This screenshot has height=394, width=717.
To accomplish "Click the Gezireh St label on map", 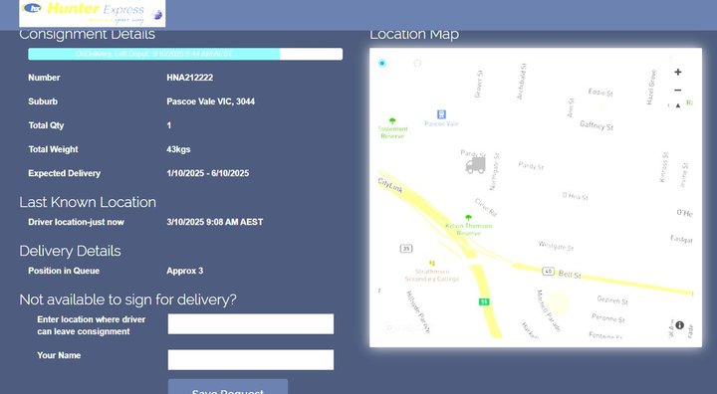I will [612, 299].
